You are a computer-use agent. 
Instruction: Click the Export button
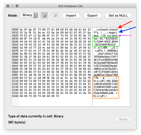(x=92, y=15)
